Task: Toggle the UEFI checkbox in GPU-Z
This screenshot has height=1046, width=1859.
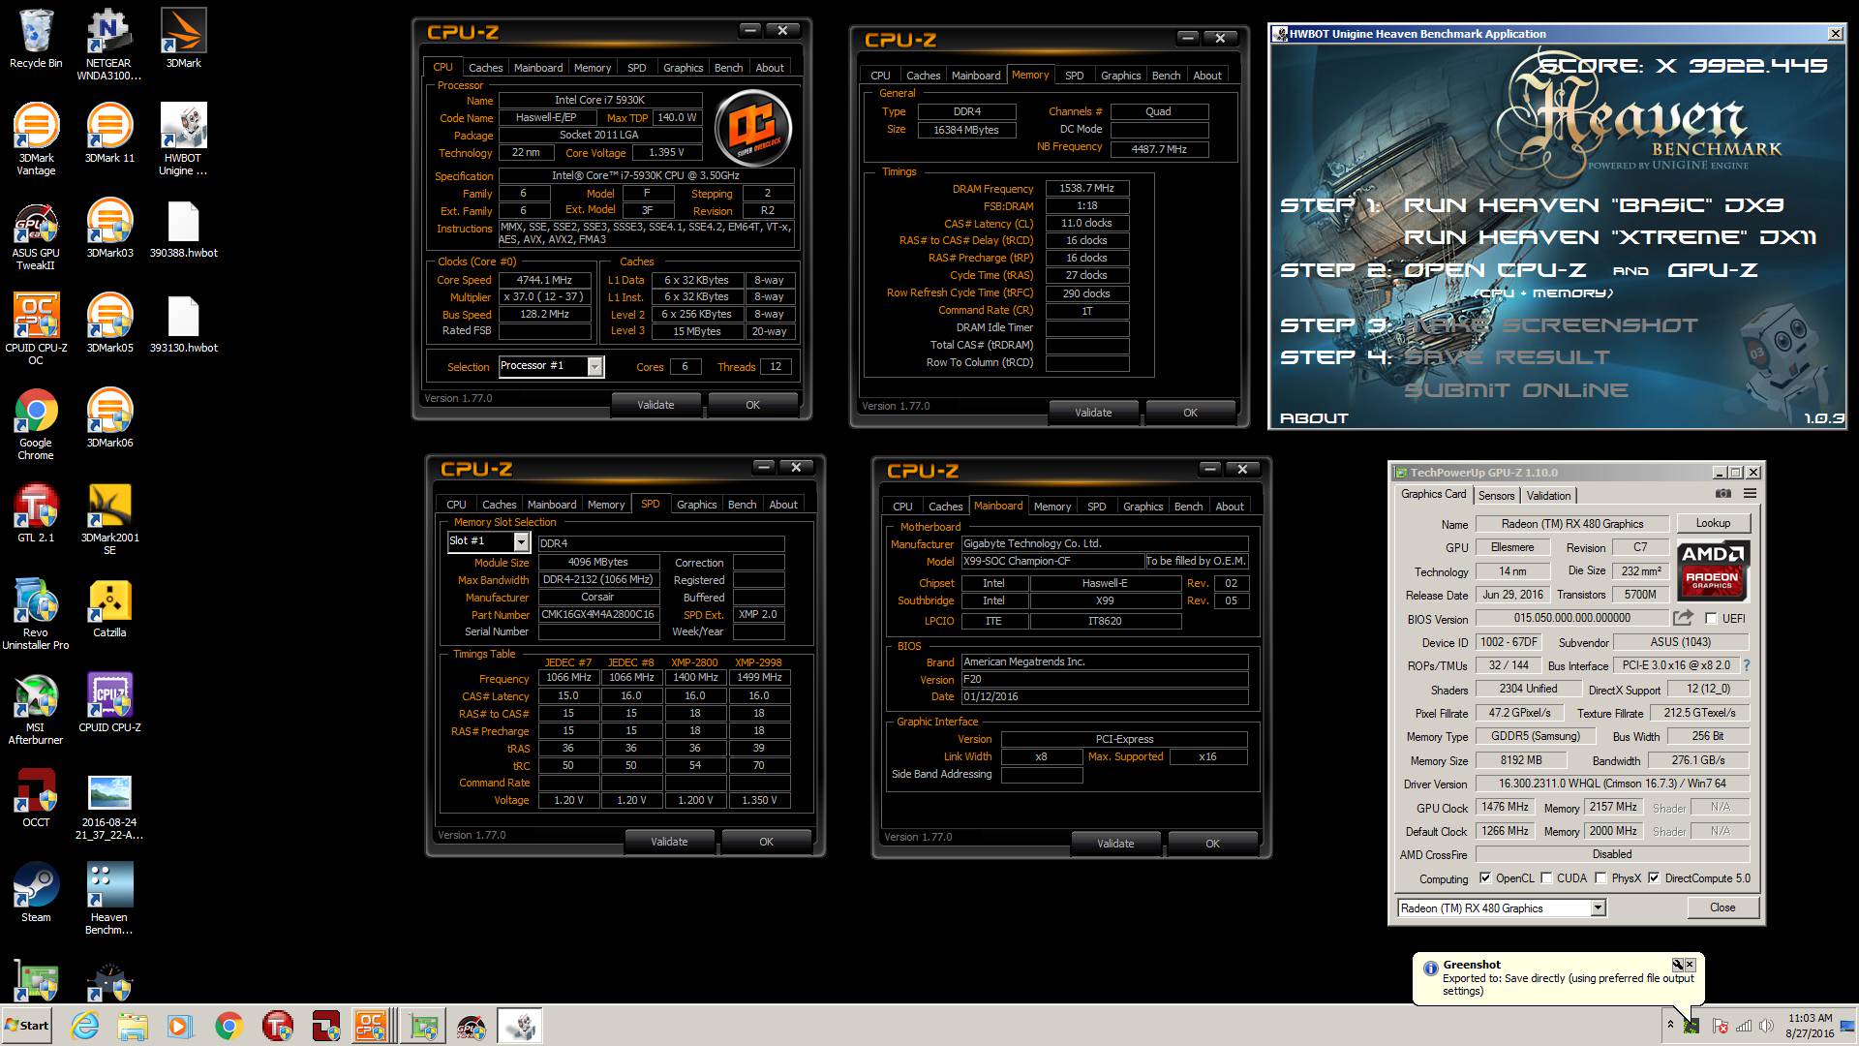Action: click(x=1711, y=618)
